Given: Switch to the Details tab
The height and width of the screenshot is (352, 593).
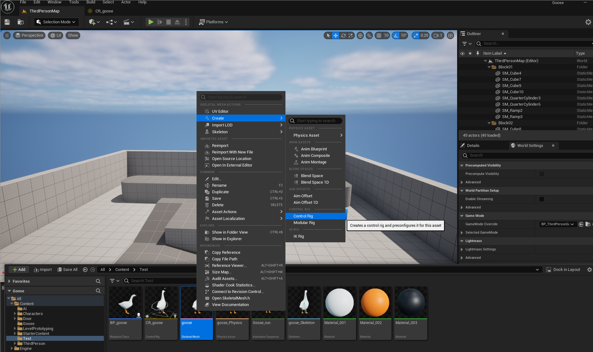Looking at the screenshot, I should pyautogui.click(x=473, y=146).
